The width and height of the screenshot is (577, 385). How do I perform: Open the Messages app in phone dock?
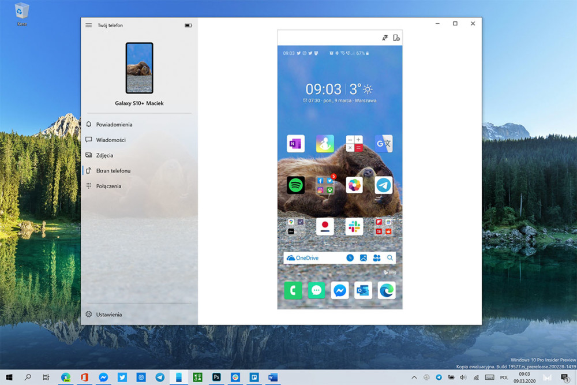pyautogui.click(x=316, y=290)
